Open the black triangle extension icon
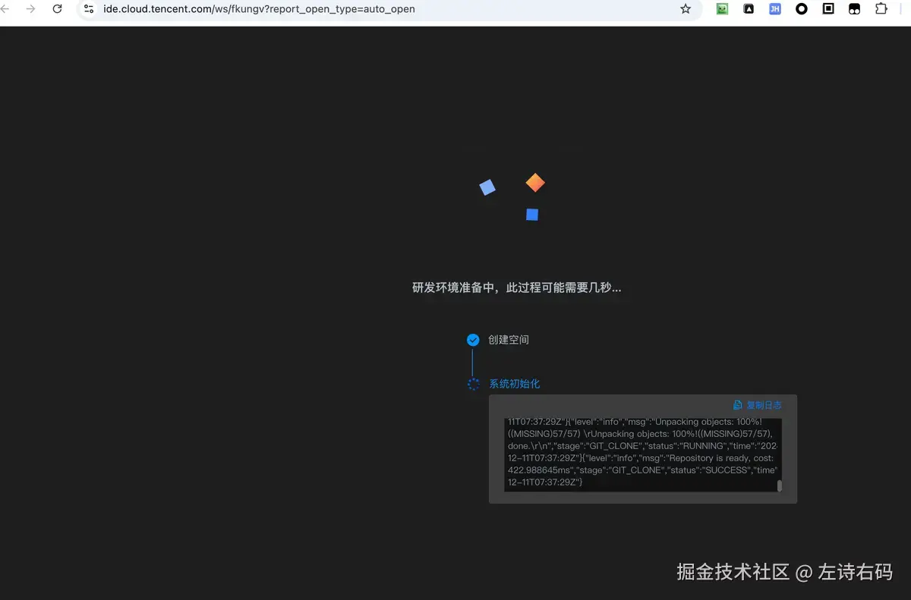Image resolution: width=911 pixels, height=600 pixels. pos(749,9)
